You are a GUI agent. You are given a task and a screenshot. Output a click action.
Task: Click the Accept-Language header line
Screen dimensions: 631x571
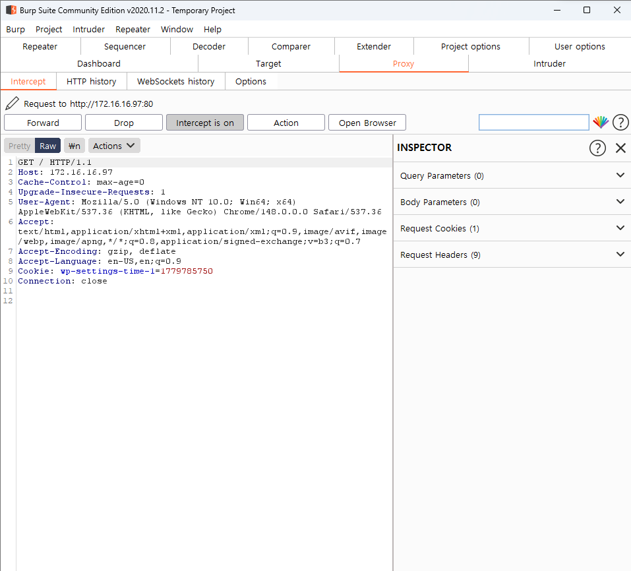tap(100, 261)
